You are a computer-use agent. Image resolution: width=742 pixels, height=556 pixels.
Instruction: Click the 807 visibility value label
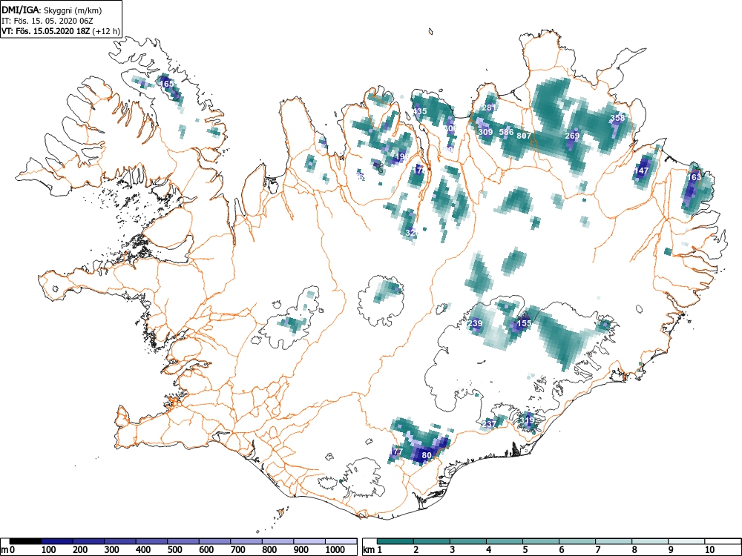(524, 136)
